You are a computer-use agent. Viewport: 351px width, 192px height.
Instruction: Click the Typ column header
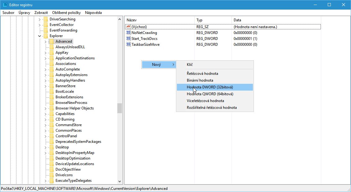point(199,20)
